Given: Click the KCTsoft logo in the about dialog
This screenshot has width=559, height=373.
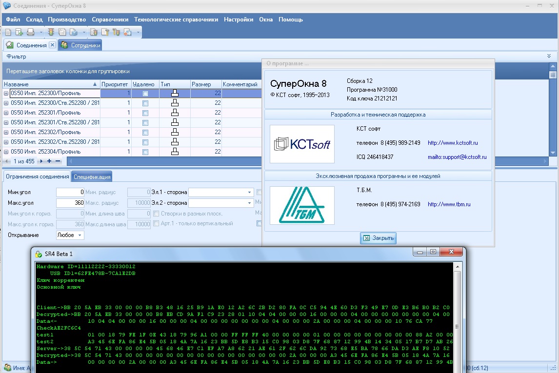Looking at the screenshot, I should coord(302,144).
